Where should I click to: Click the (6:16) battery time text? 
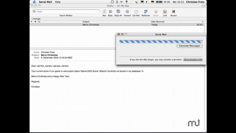pyautogui.click(x=167, y=2)
